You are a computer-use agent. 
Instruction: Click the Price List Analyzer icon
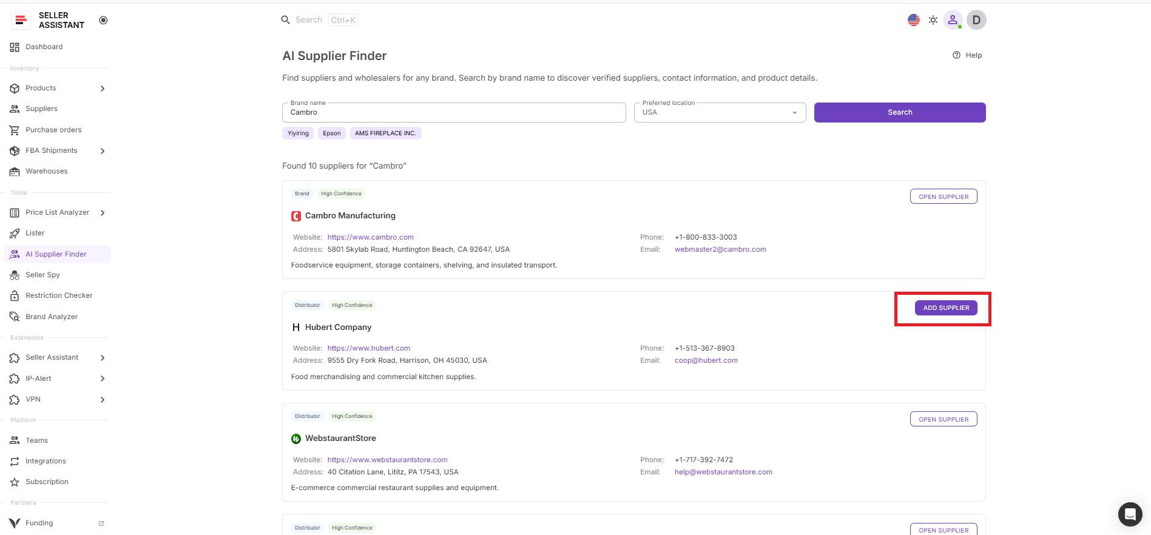(15, 213)
